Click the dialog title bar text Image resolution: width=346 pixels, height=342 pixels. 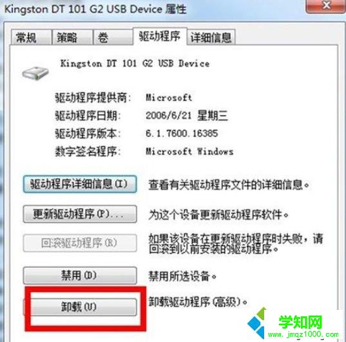coord(95,9)
